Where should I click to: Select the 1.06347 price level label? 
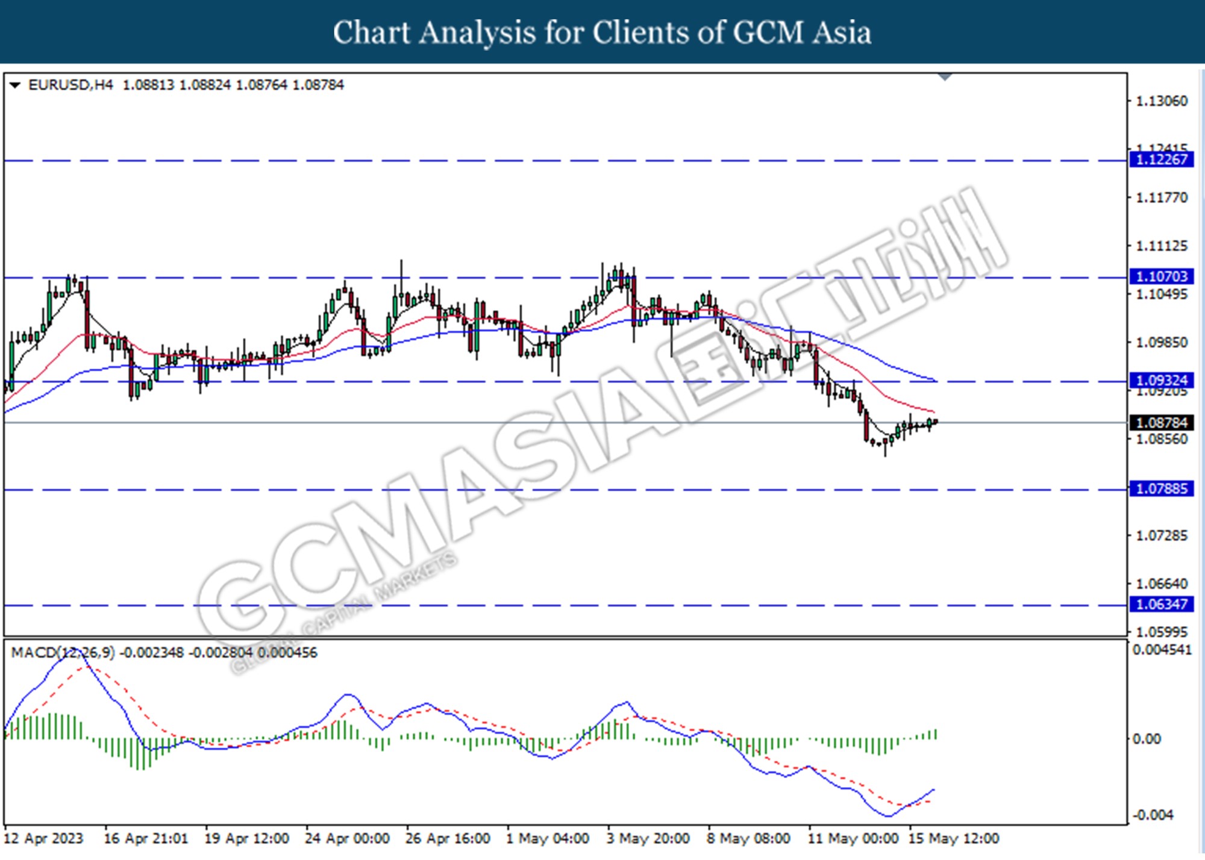[x=1161, y=604]
